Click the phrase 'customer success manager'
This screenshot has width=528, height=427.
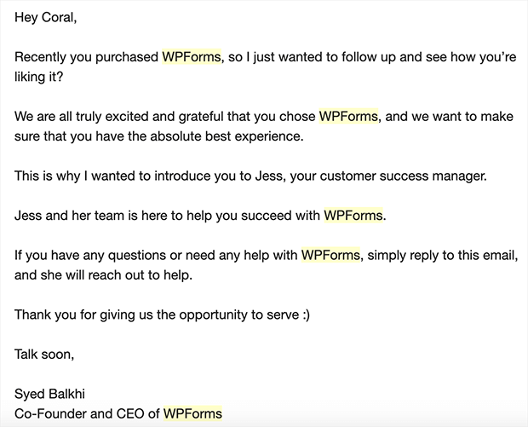click(x=402, y=176)
